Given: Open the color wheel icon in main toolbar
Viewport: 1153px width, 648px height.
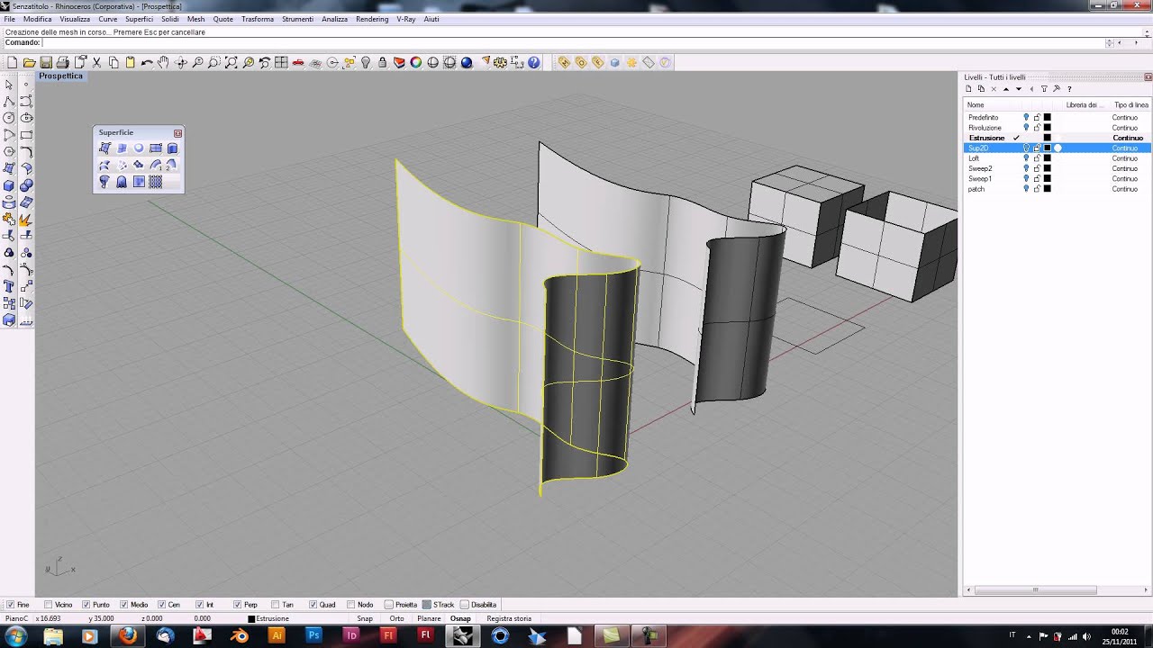Looking at the screenshot, I should (416, 63).
